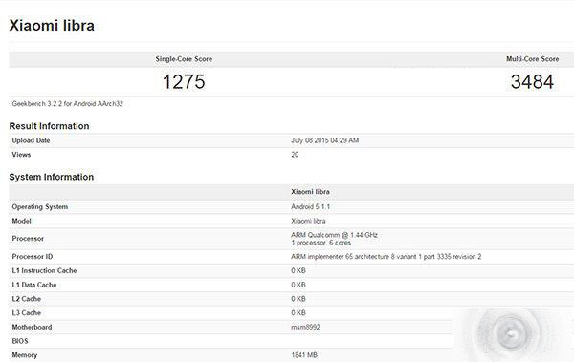Click the date 'July 08 2015 04:29 AM'
574x362 pixels.
click(x=324, y=140)
